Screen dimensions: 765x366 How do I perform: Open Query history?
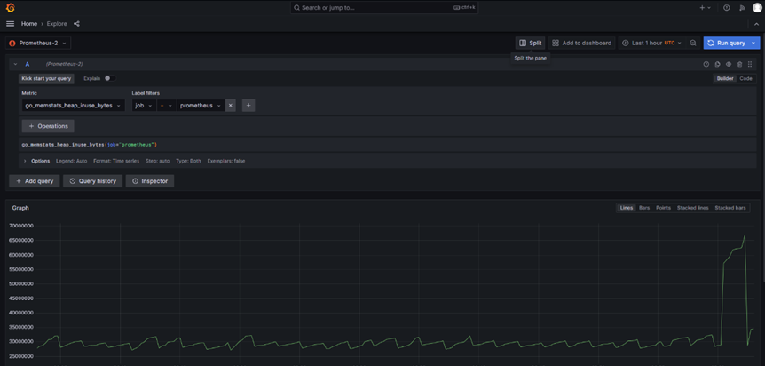[x=92, y=181]
